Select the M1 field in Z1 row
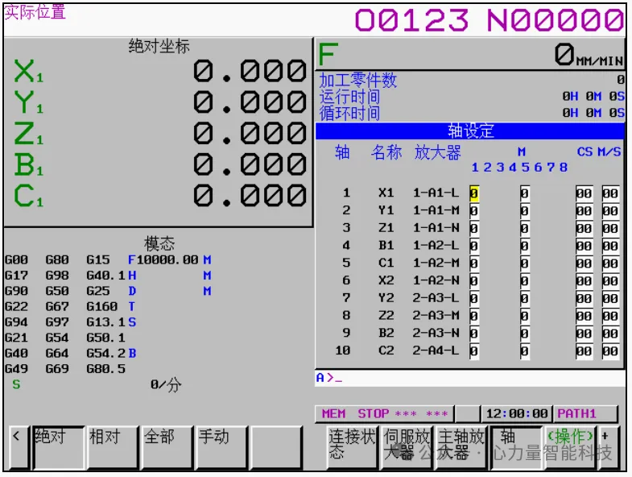This screenshot has height=477, width=632. coord(474,228)
